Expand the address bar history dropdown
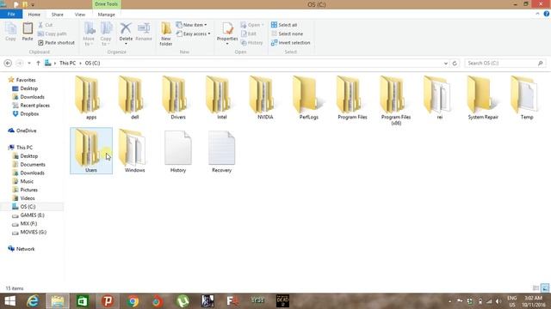551x309 pixels. (x=446, y=63)
